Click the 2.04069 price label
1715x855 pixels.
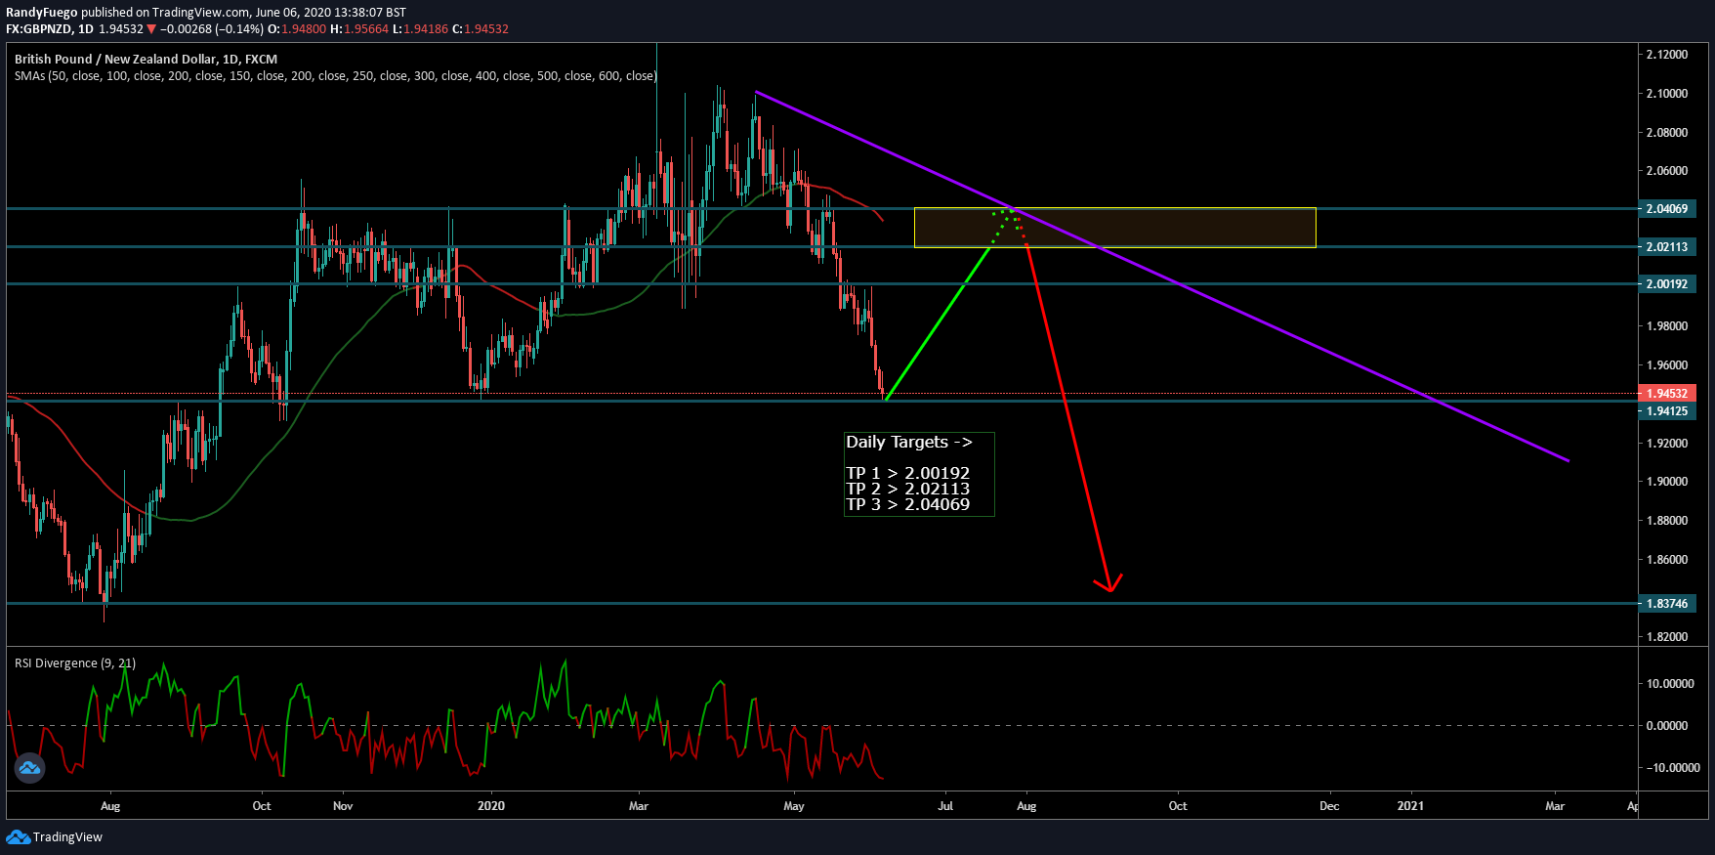(1667, 209)
